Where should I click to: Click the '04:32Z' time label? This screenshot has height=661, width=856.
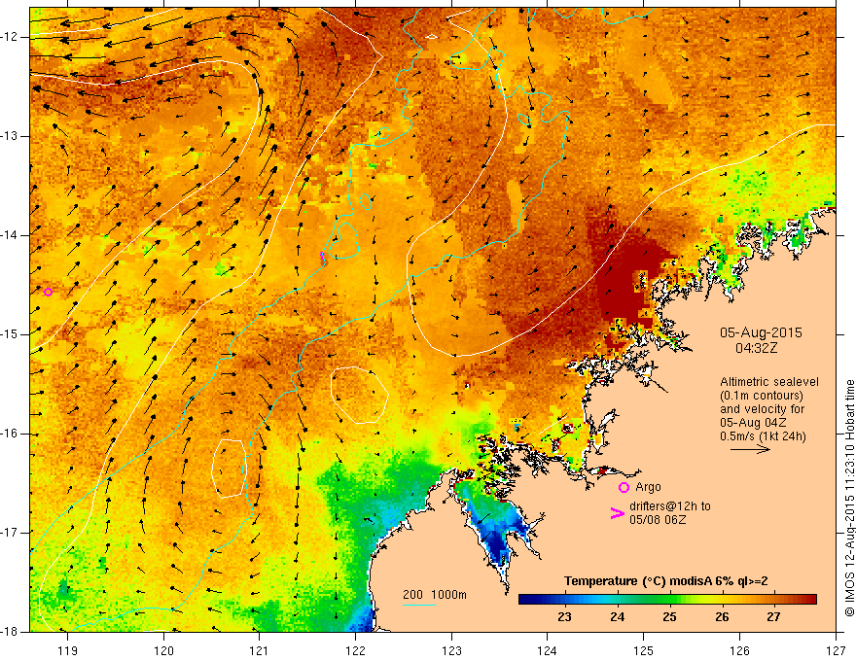pyautogui.click(x=756, y=348)
